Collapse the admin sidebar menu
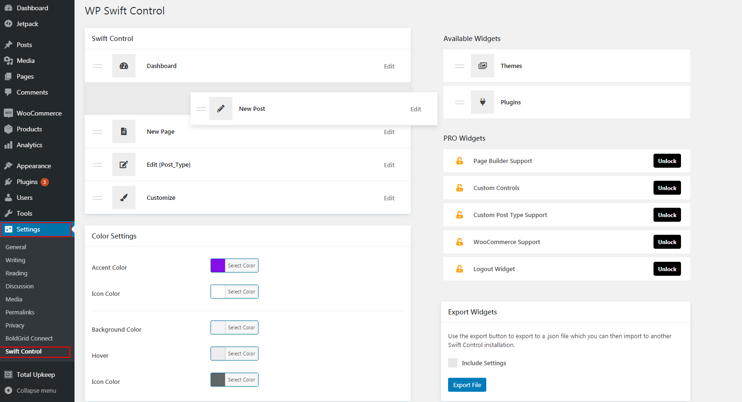 click(31, 390)
